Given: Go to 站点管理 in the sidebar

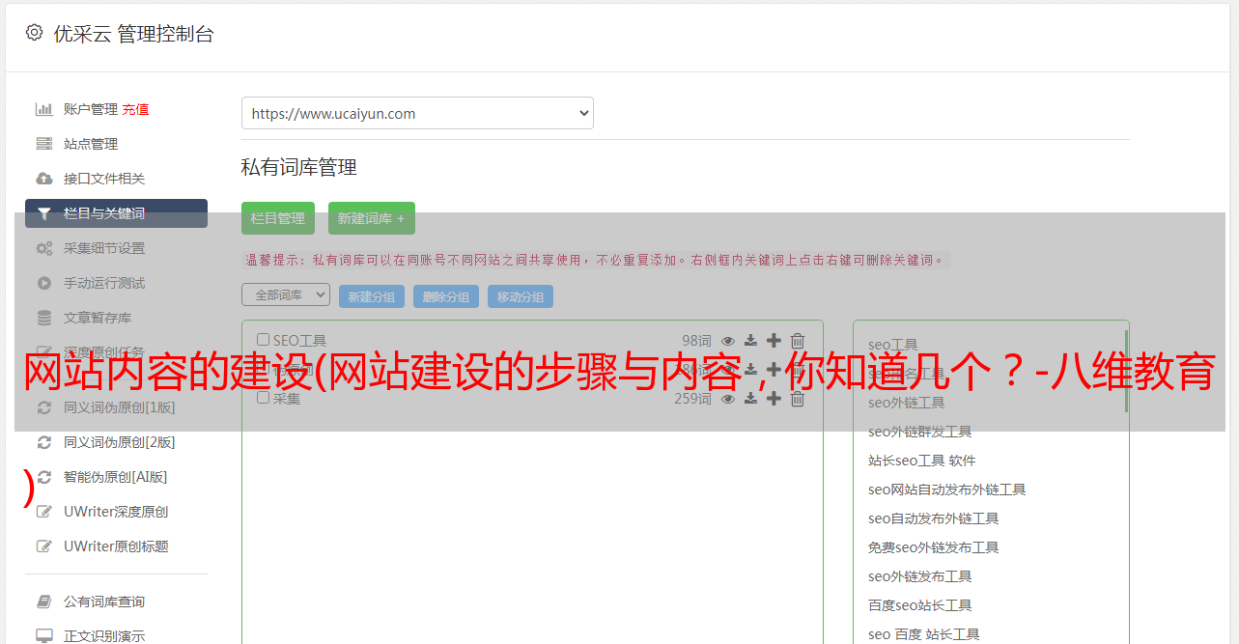Looking at the screenshot, I should click(91, 144).
